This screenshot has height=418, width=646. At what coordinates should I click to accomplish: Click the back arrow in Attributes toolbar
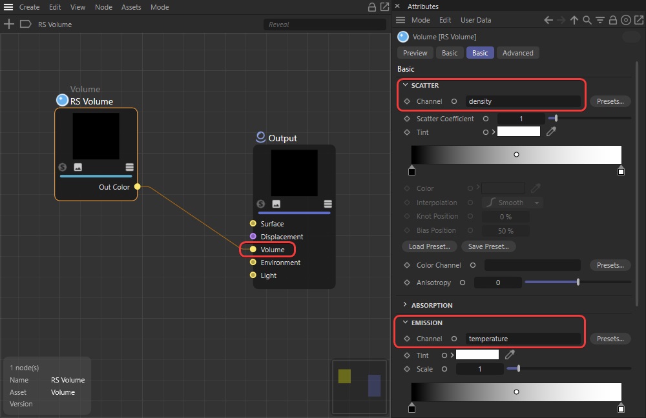(x=548, y=21)
